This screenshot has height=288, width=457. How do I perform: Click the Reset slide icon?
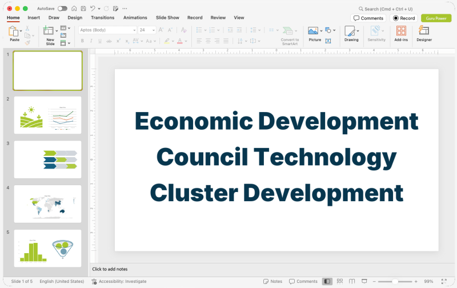pos(63,35)
